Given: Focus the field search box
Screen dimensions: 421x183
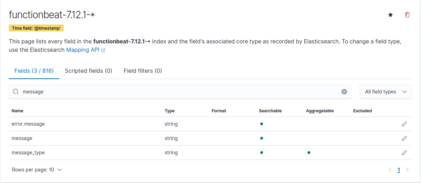Looking at the screenshot, I should click(x=175, y=92).
